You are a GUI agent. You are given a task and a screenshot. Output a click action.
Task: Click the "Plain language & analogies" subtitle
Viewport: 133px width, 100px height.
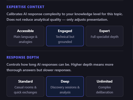click(x=25, y=39)
